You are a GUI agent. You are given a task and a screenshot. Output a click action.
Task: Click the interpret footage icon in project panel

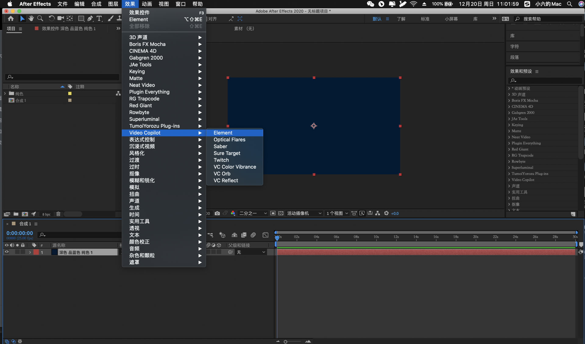click(x=7, y=214)
